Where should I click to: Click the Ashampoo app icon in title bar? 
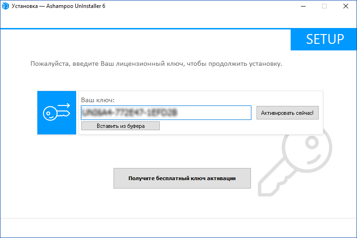pyautogui.click(x=5, y=6)
